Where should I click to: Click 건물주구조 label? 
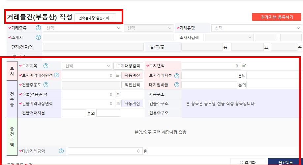pyautogui.click(x=159, y=104)
